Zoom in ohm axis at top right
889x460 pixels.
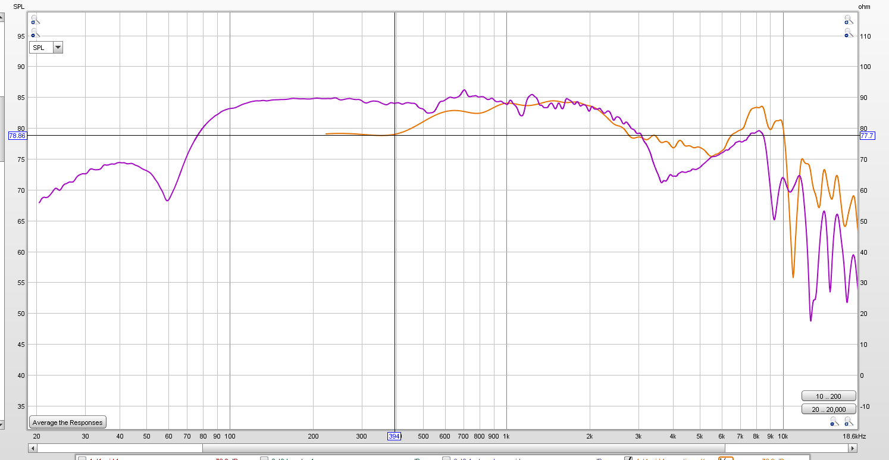tap(849, 20)
